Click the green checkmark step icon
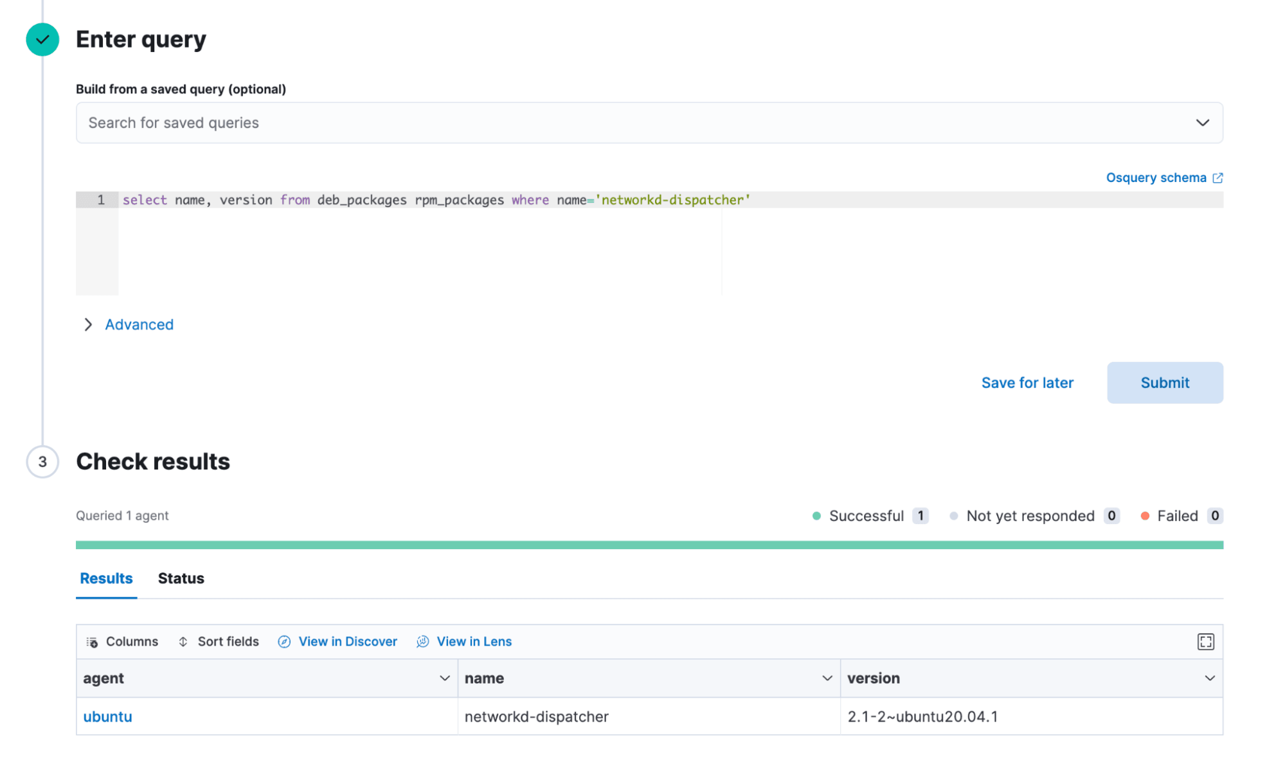Viewport: 1285px width, 773px height. (42, 39)
